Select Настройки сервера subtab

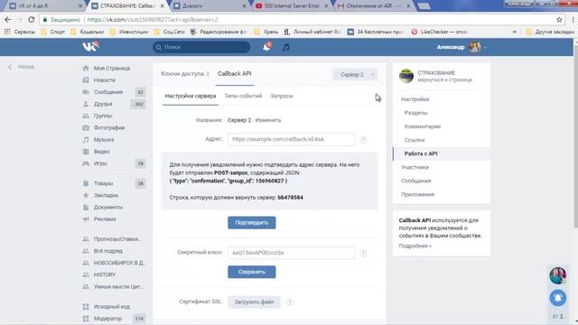point(191,96)
